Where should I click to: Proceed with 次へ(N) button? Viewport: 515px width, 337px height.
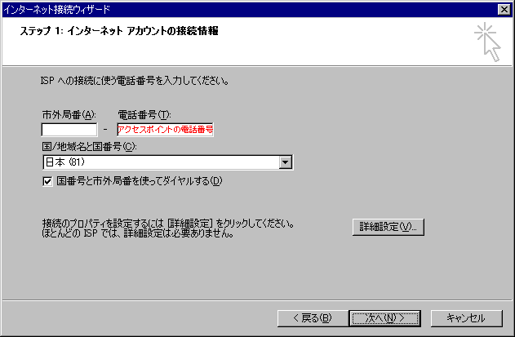point(385,318)
